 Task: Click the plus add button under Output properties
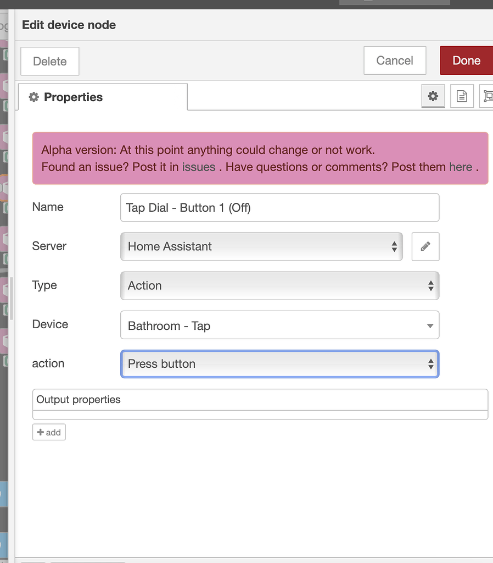tap(49, 432)
